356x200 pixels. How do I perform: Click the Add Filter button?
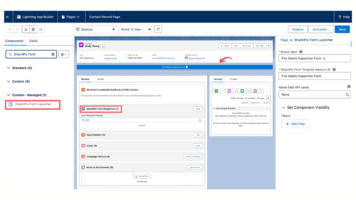click(x=295, y=124)
